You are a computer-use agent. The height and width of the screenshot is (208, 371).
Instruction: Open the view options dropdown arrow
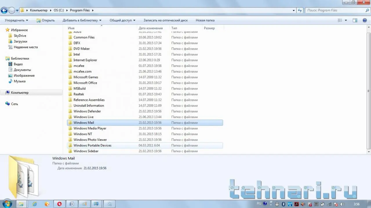pos(346,20)
